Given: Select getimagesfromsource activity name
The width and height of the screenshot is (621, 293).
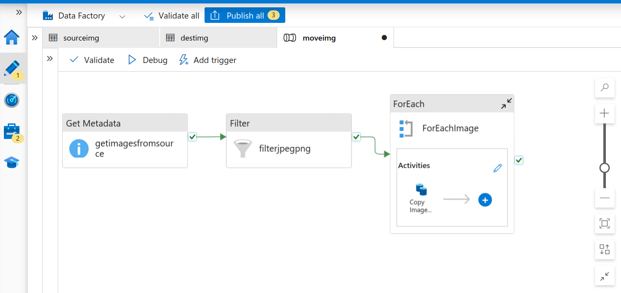Looking at the screenshot, I should coord(134,148).
